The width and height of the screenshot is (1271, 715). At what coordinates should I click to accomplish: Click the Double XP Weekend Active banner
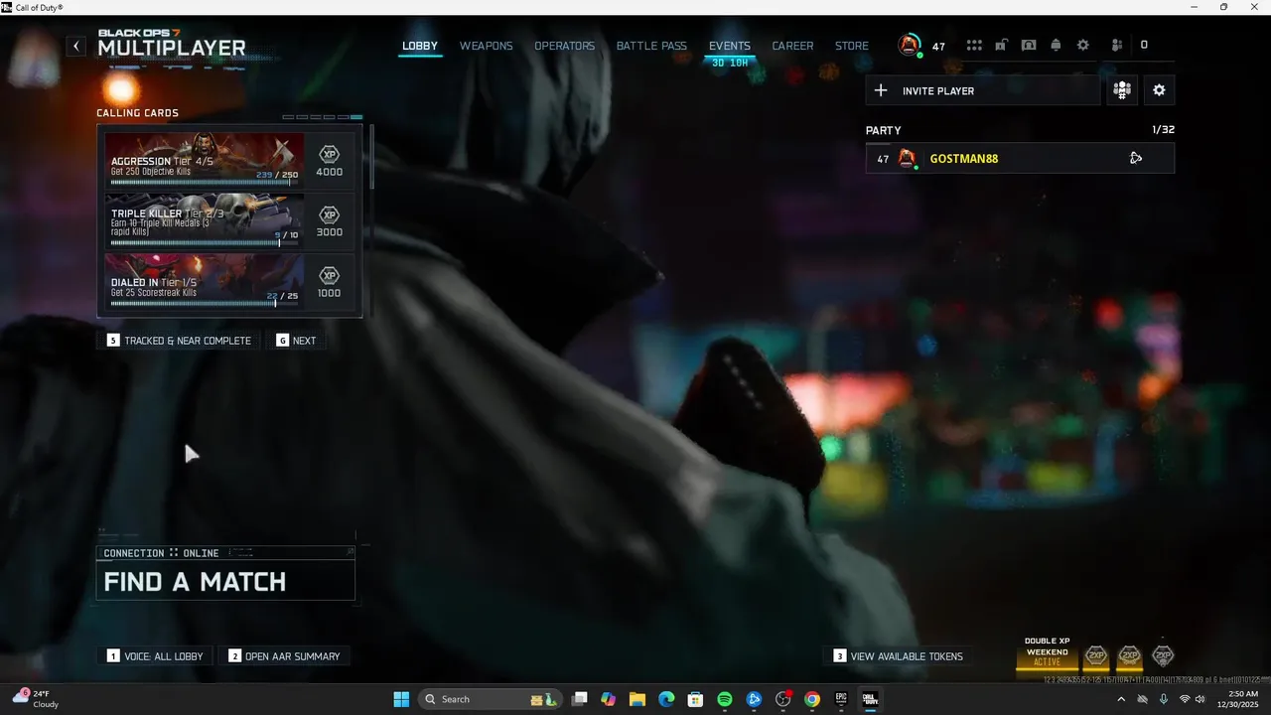coord(1047,652)
